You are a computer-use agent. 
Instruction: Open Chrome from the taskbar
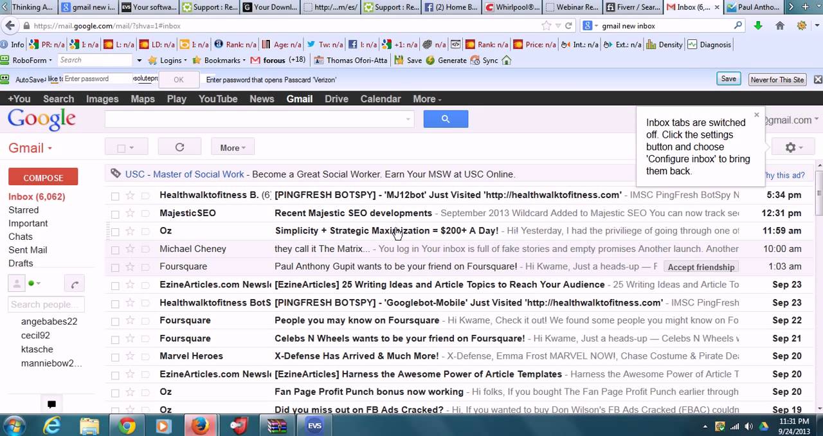point(127,425)
